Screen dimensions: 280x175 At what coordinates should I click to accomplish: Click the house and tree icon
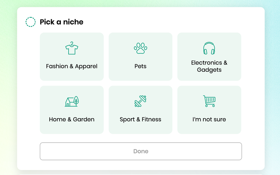(x=72, y=101)
